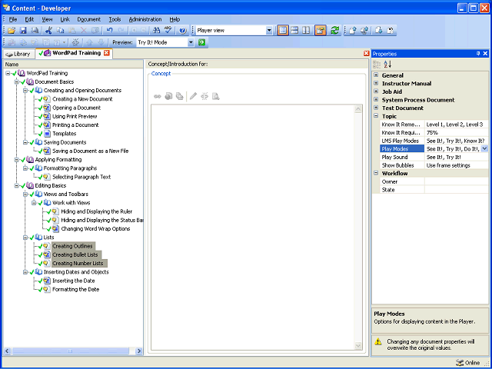Image resolution: width=492 pixels, height=369 pixels.
Task: Open the Player view dropdown
Action: click(269, 31)
